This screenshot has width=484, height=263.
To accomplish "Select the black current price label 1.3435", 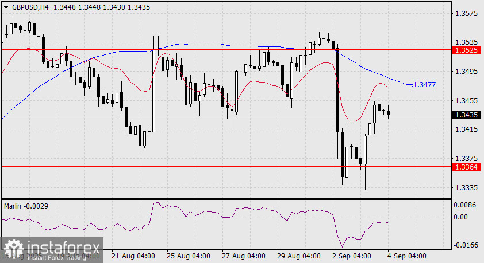I will [x=466, y=115].
